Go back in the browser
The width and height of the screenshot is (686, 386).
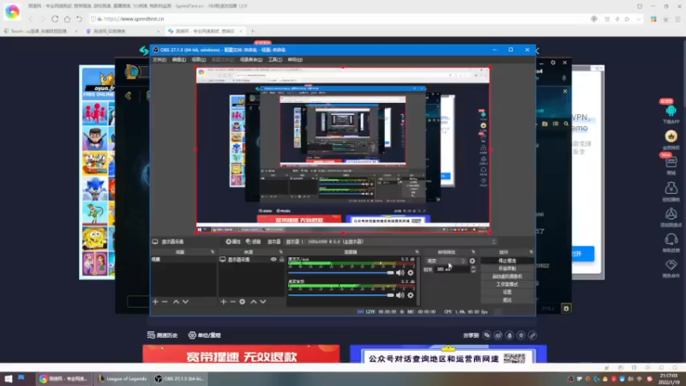click(x=31, y=19)
